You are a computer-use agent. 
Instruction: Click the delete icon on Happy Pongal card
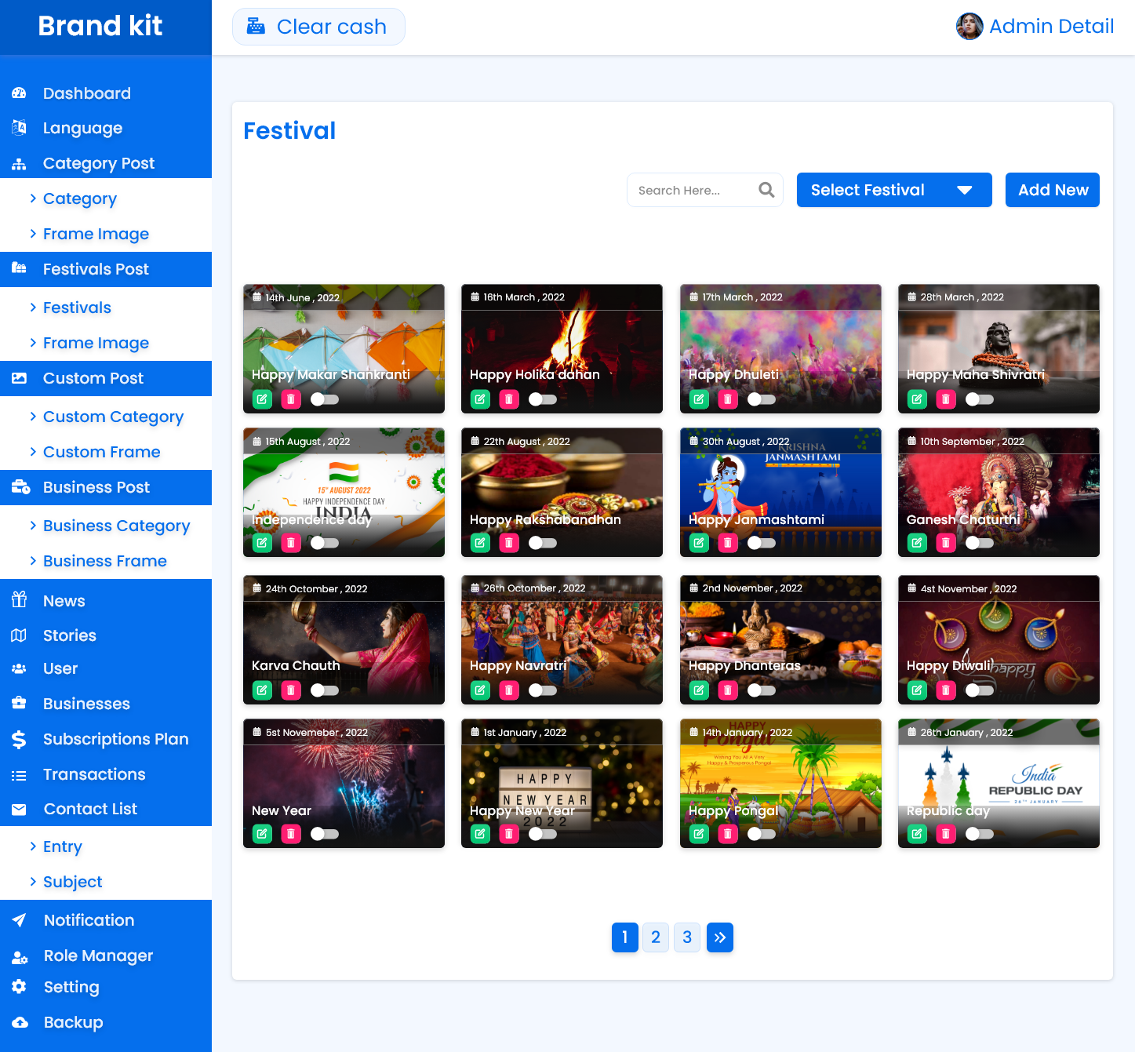coord(728,834)
